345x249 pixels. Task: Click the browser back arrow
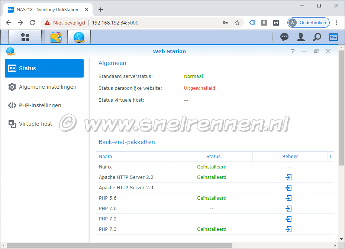coord(9,23)
